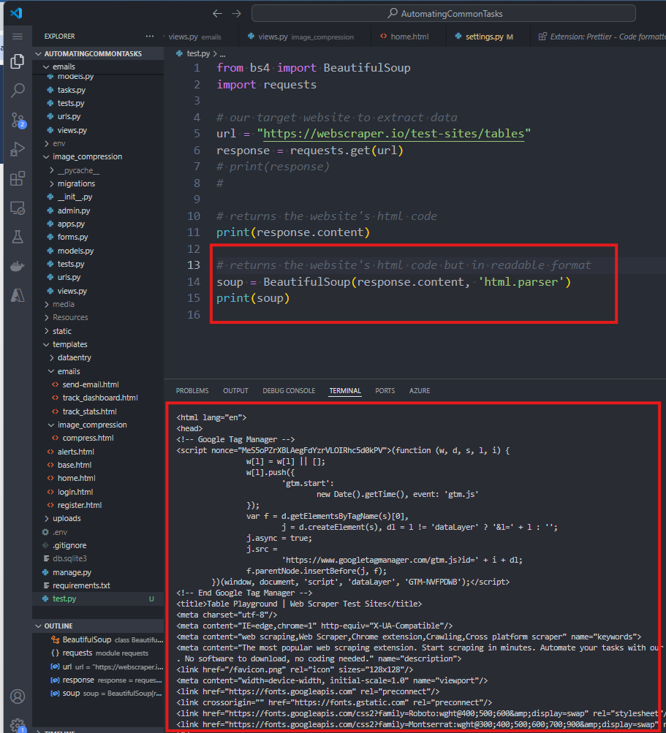Image resolution: width=666 pixels, height=733 pixels.
Task: Open Run and Debug view
Action: tap(18, 150)
